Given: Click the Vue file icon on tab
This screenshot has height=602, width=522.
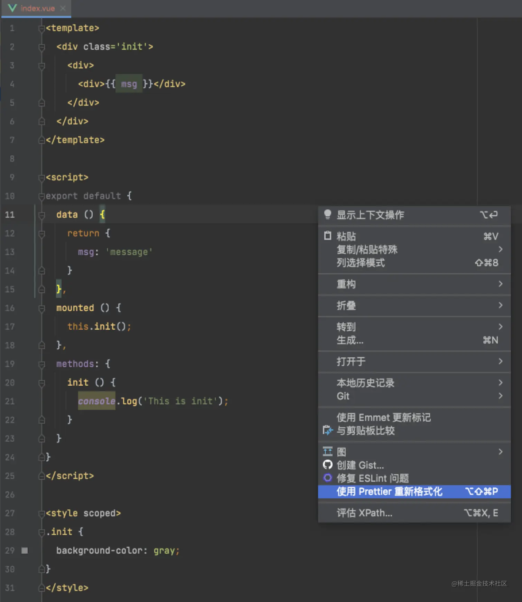Looking at the screenshot, I should pos(12,8).
